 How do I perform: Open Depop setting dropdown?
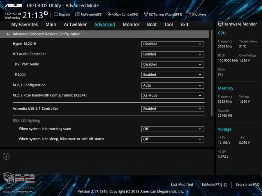pyautogui.click(x=172, y=75)
